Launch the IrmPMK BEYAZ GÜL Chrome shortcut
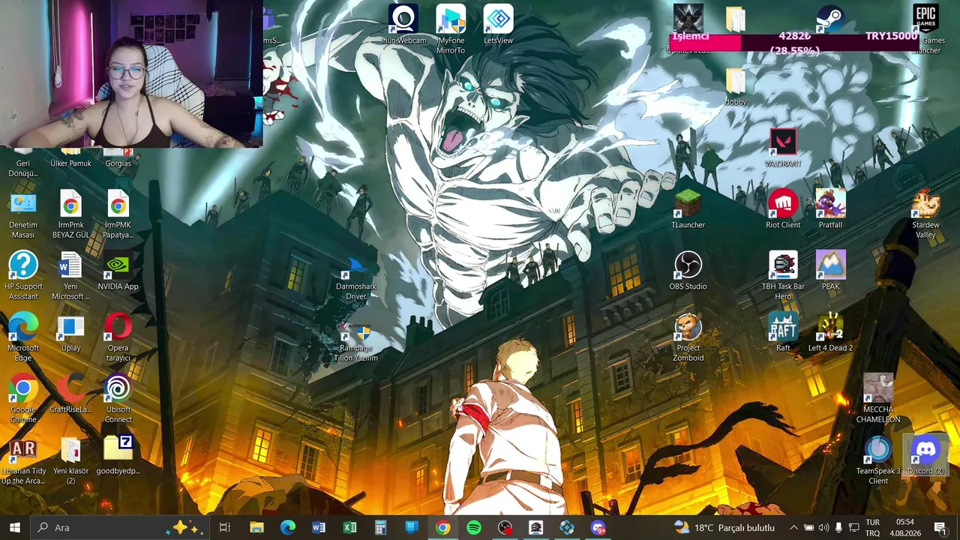The width and height of the screenshot is (960, 540). coord(70,214)
